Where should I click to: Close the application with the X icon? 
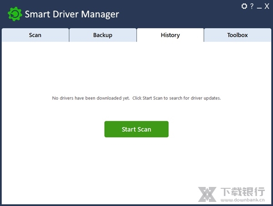point(267,6)
